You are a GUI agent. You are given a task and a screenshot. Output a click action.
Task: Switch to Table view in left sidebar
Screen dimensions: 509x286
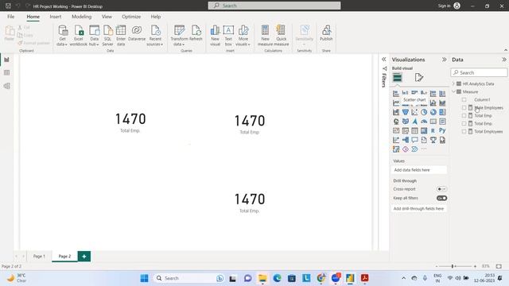pyautogui.click(x=7, y=72)
